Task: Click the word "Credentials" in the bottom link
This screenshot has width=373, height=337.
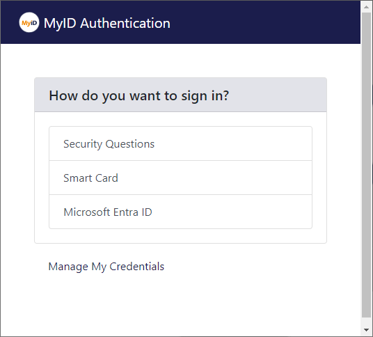Action: [137, 266]
